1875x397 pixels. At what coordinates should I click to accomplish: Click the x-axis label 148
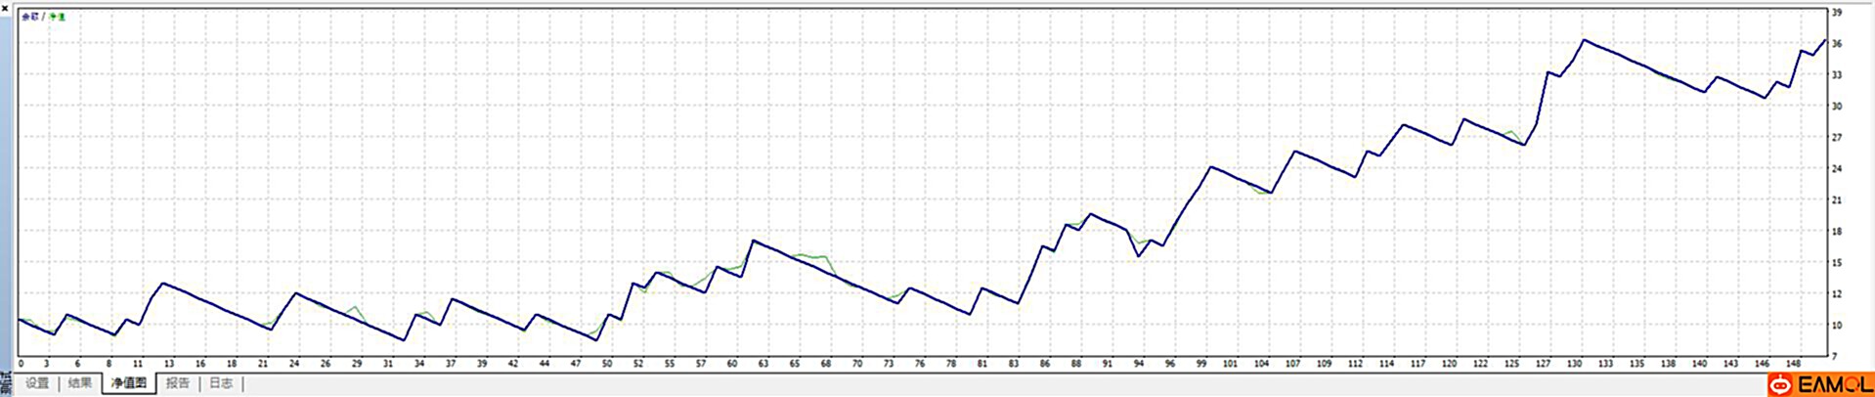(1793, 364)
